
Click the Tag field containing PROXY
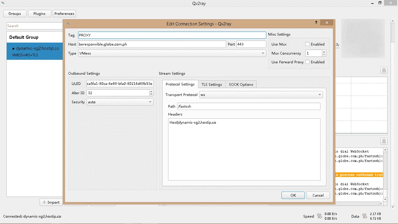(x=172, y=35)
